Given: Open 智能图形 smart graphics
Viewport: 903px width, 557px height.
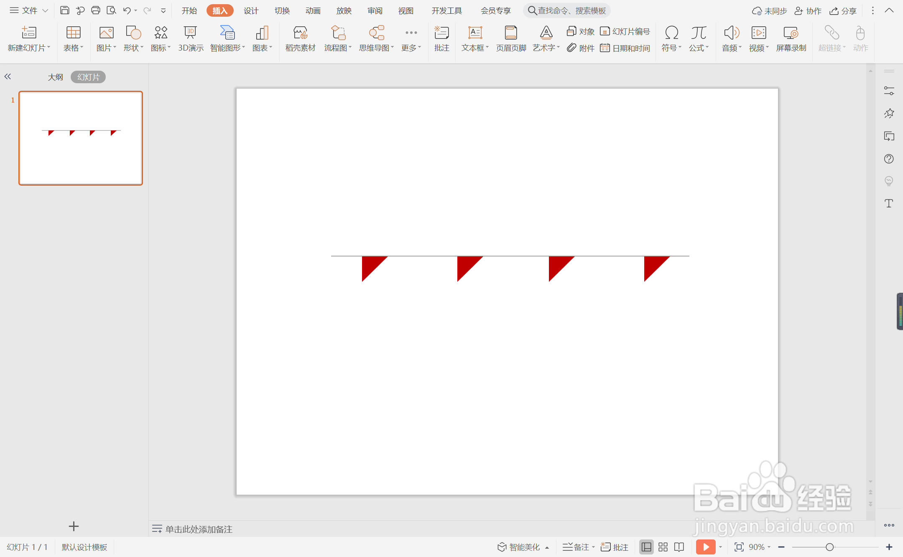Looking at the screenshot, I should [x=227, y=38].
